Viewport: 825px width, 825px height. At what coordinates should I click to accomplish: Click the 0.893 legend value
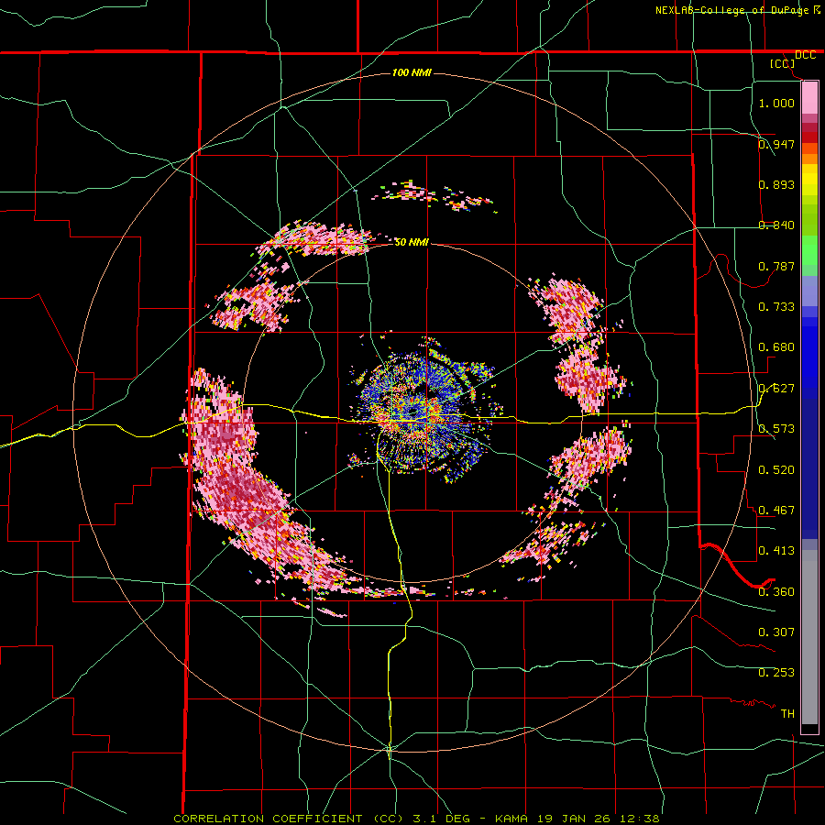click(776, 184)
